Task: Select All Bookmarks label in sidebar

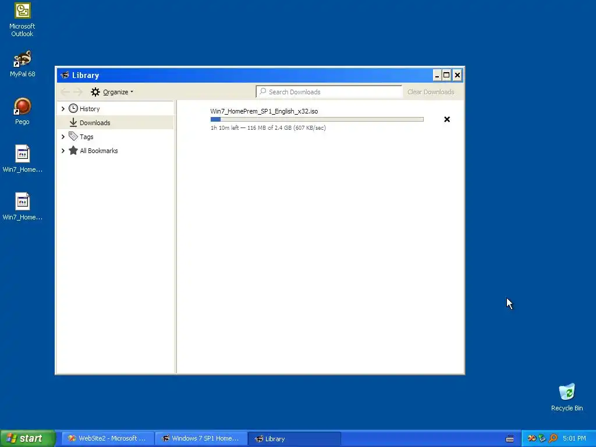Action: coord(99,151)
